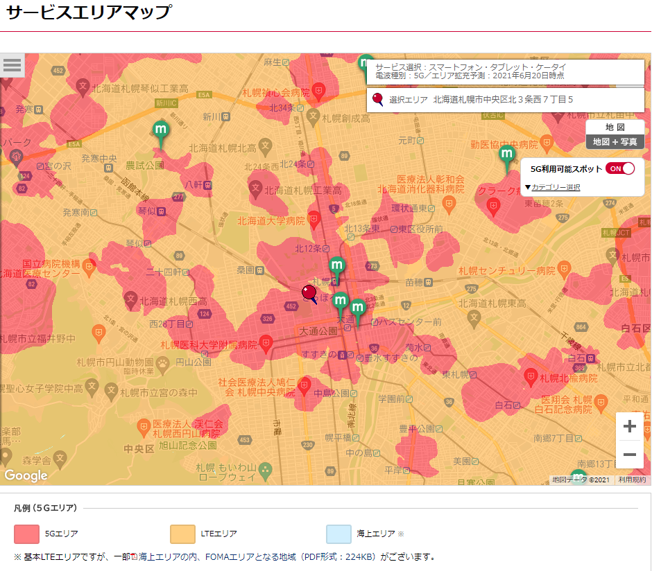
Task: Click the 北海道札幌北高 school pin
Action: pos(265,147)
